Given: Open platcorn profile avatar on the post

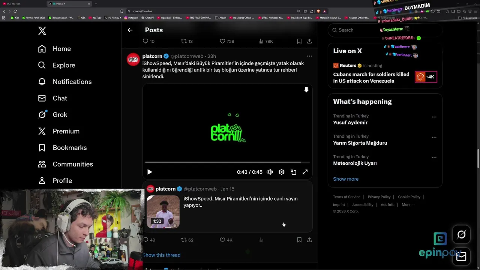Looking at the screenshot, I should (x=133, y=59).
